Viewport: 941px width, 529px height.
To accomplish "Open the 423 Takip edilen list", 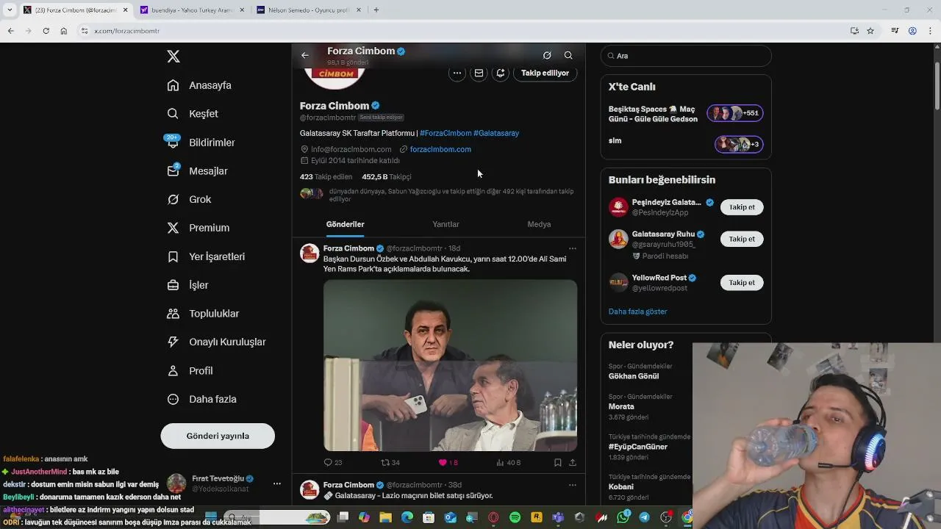I will tap(326, 176).
